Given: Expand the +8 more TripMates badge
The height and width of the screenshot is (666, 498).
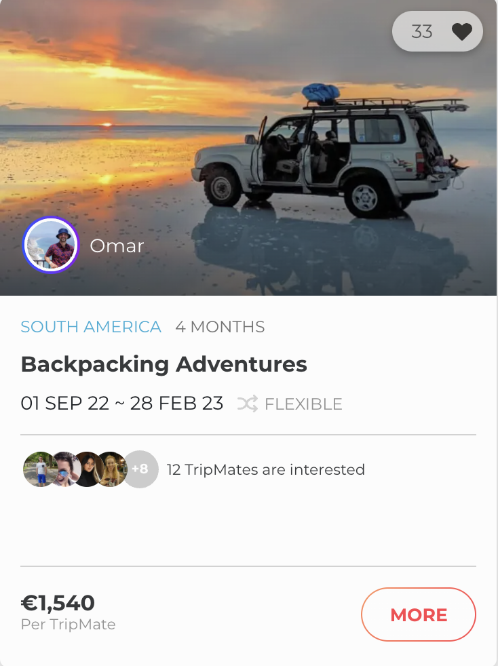Looking at the screenshot, I should pyautogui.click(x=140, y=469).
